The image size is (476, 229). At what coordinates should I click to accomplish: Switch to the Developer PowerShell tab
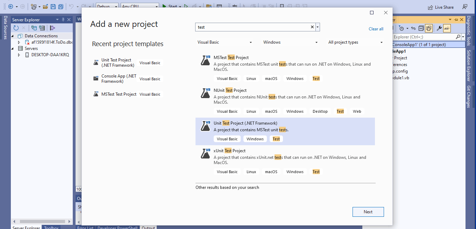pyautogui.click(x=117, y=228)
